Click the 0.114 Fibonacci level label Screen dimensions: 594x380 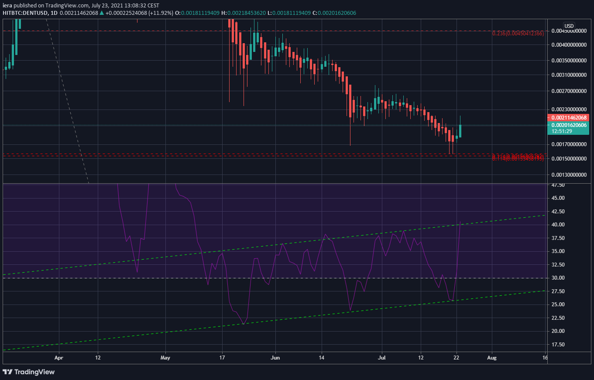518,158
